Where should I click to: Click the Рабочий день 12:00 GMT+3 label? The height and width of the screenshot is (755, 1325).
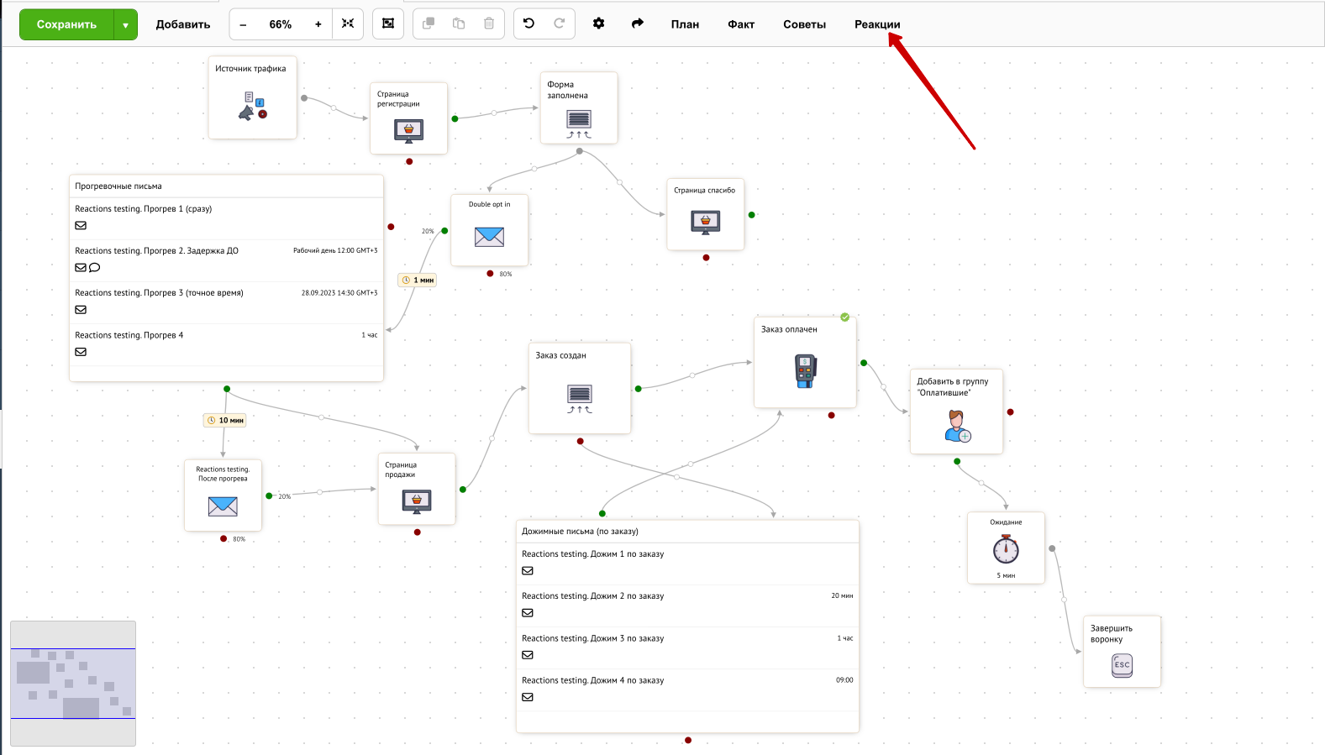pos(335,250)
